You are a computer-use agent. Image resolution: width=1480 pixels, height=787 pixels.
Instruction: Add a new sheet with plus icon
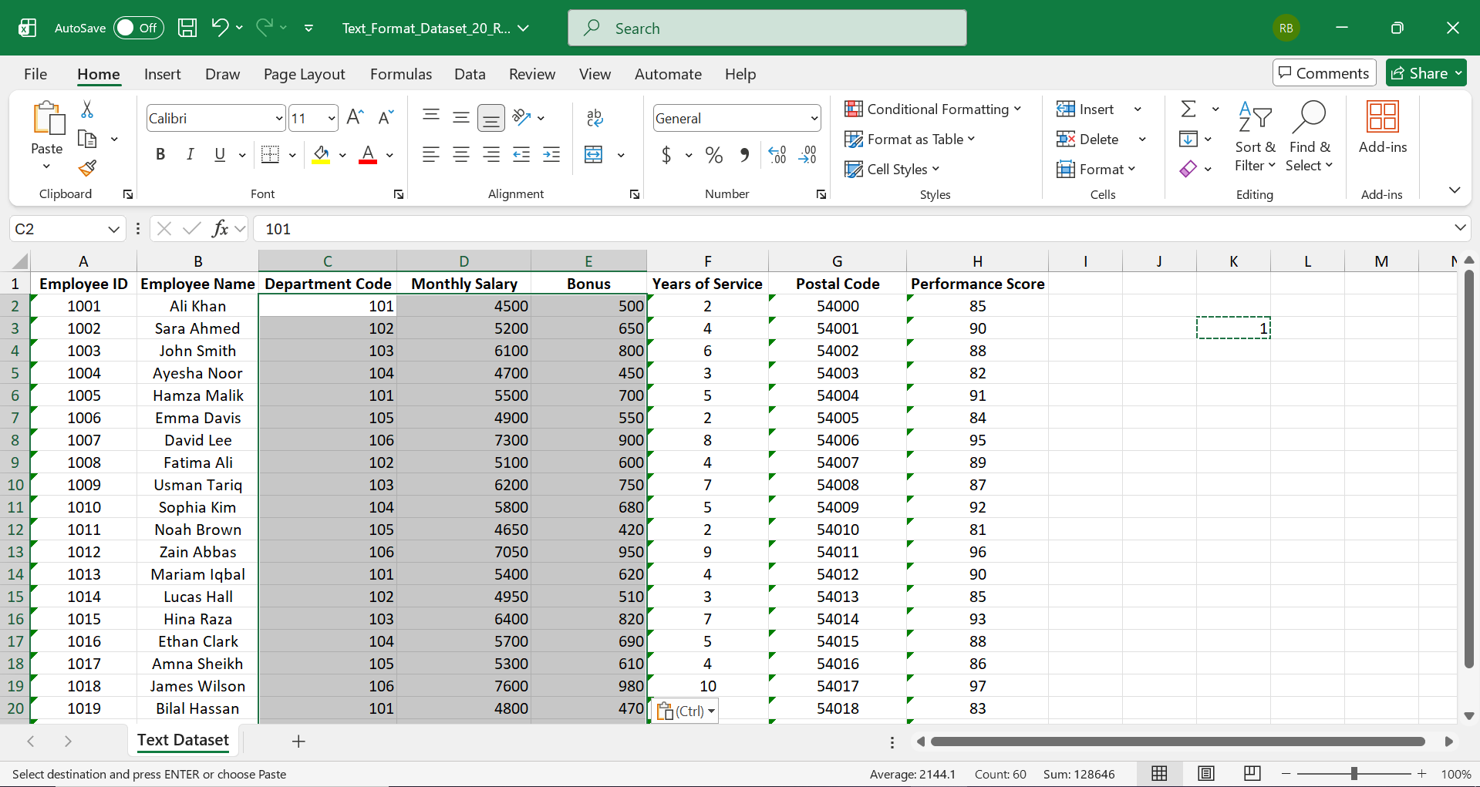[x=298, y=741]
